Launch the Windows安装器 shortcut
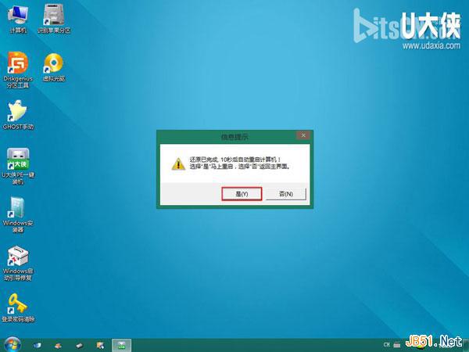 point(18,215)
